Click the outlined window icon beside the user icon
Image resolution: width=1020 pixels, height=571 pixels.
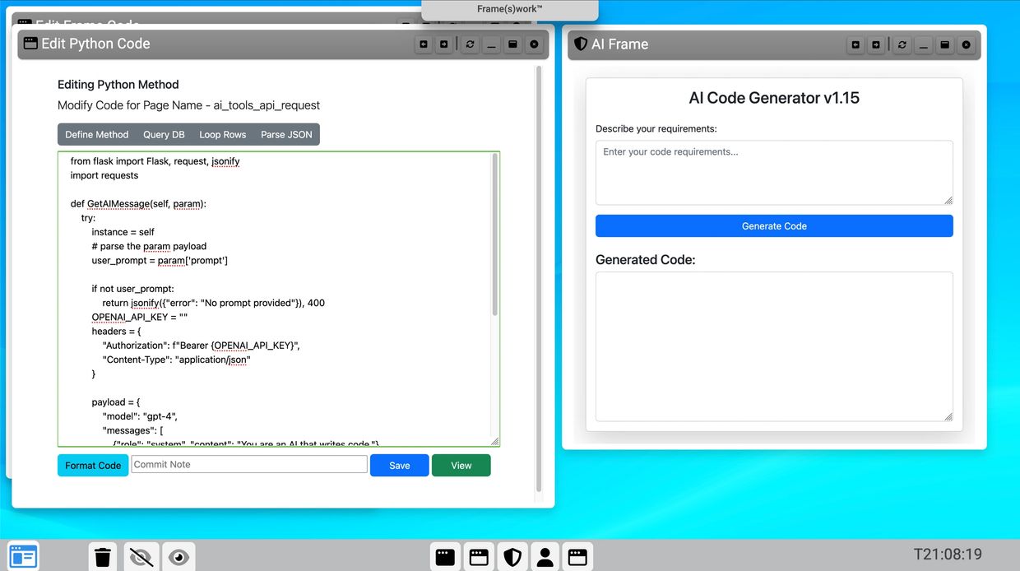577,557
